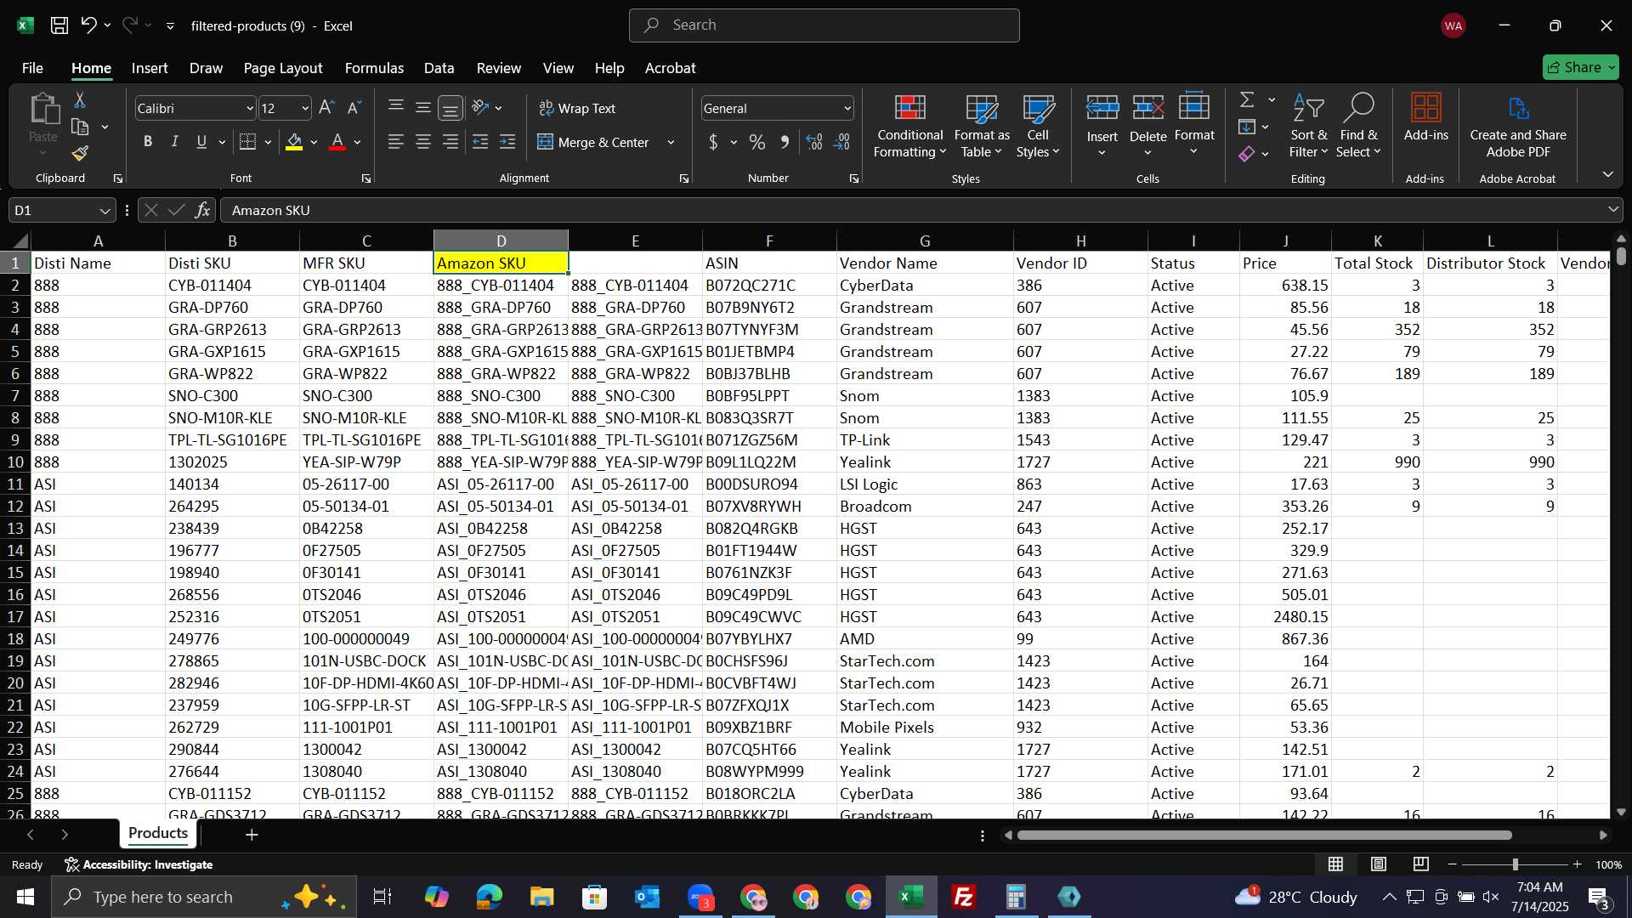Screen dimensions: 1632x918
Task: Click Merge & Center button
Action: pos(593,142)
